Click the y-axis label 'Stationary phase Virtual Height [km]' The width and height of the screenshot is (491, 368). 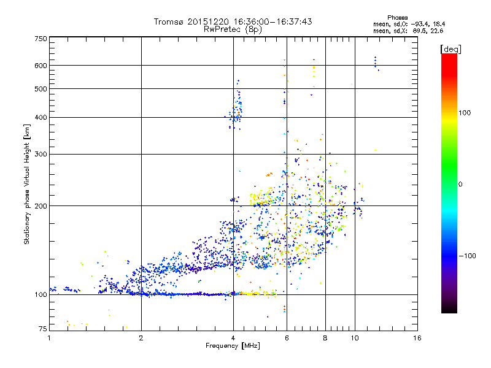(26, 185)
